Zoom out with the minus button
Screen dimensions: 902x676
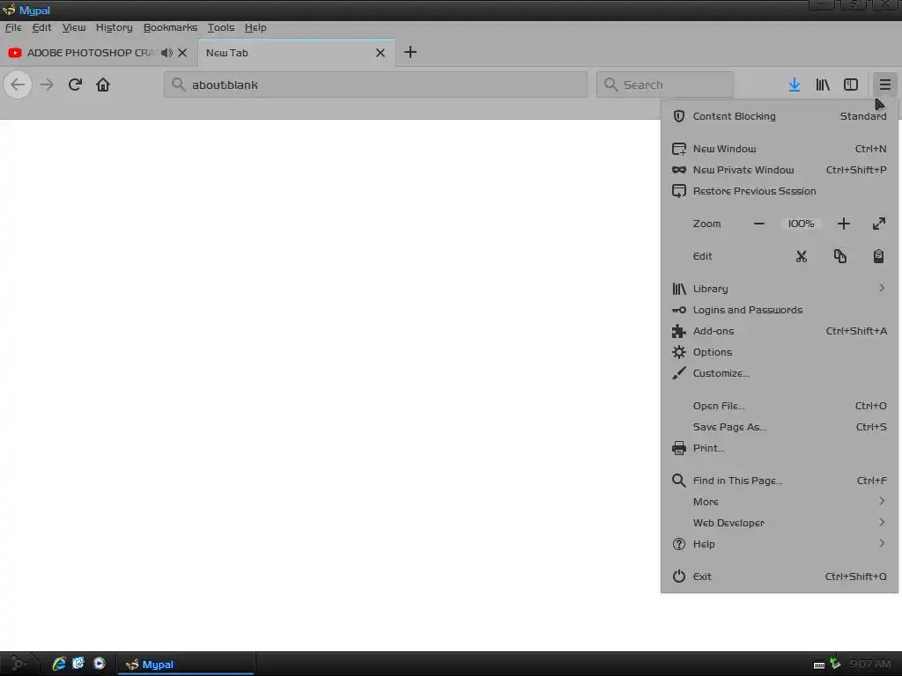click(x=759, y=224)
